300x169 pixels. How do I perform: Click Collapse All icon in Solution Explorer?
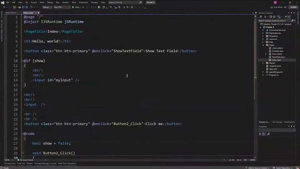click(x=270, y=17)
